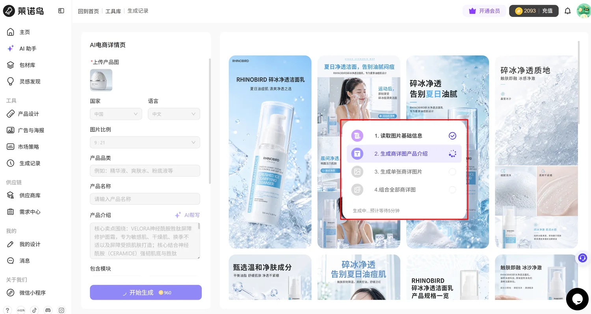The width and height of the screenshot is (591, 314).
Task: Click the form panel vertical scrollbar
Action: [x=209, y=121]
